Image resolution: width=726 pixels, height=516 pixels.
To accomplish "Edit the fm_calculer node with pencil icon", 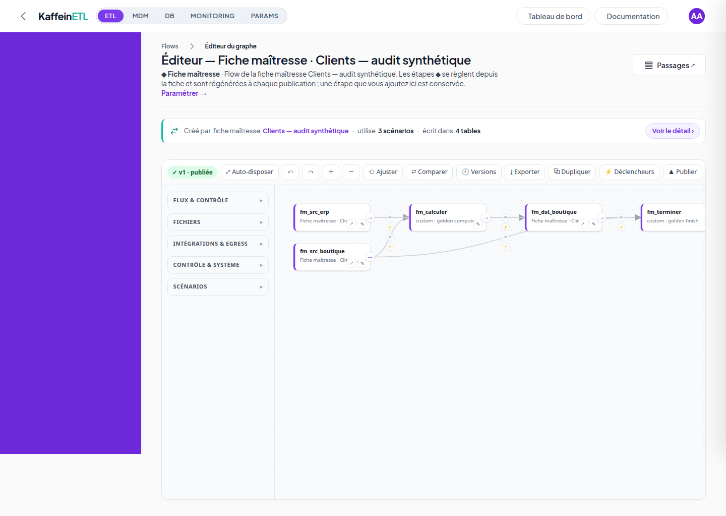I will coord(478,224).
